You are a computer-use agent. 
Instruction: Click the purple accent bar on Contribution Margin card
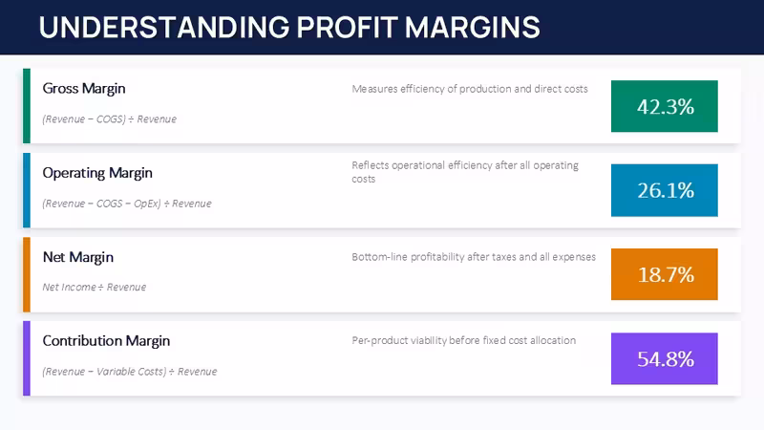coord(27,358)
